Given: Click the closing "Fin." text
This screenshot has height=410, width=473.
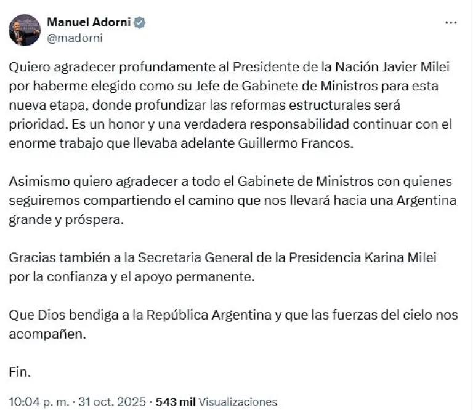Looking at the screenshot, I should (x=20, y=372).
